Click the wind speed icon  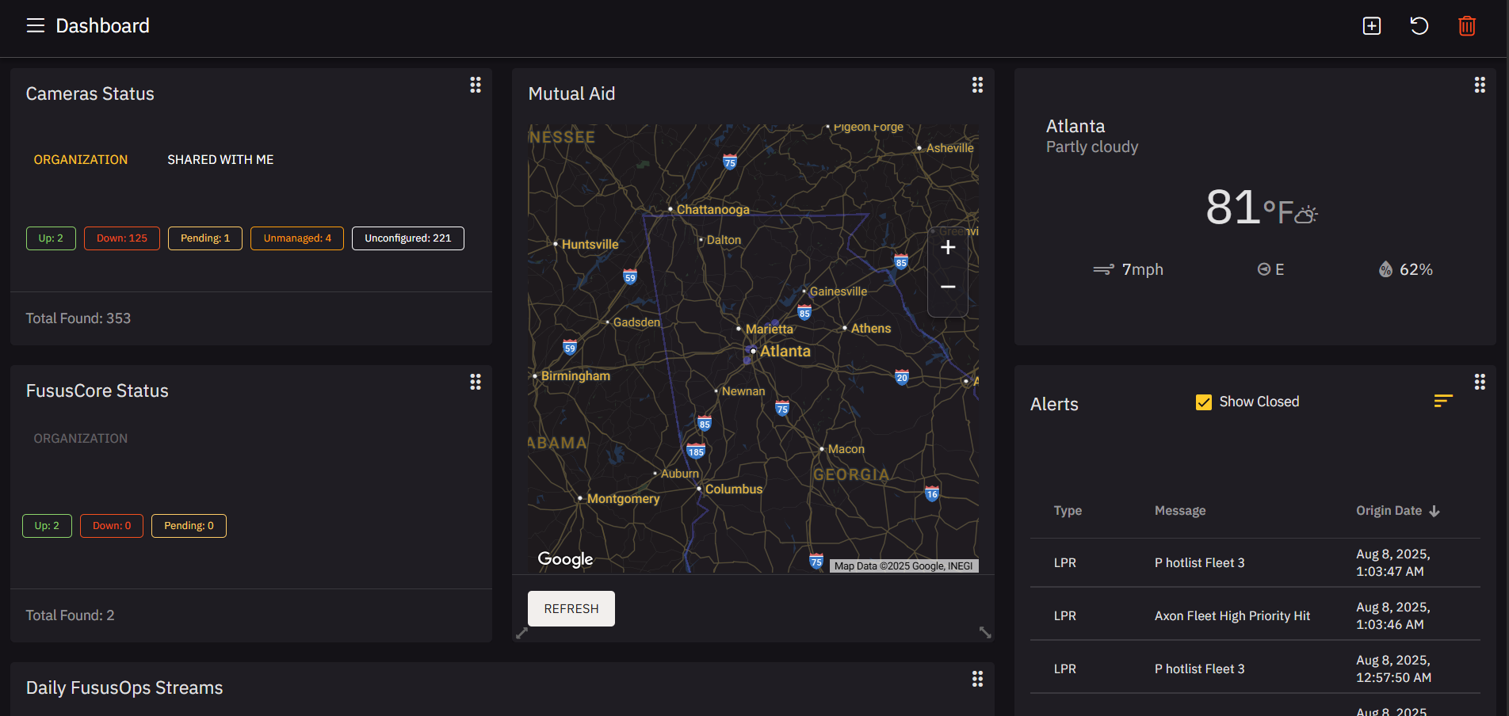click(x=1103, y=269)
